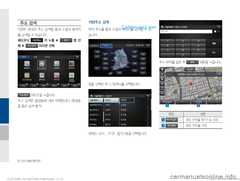Tap keypad 완료 button
Image resolution: width=240 pixels, height=181 pixels.
point(214,52)
